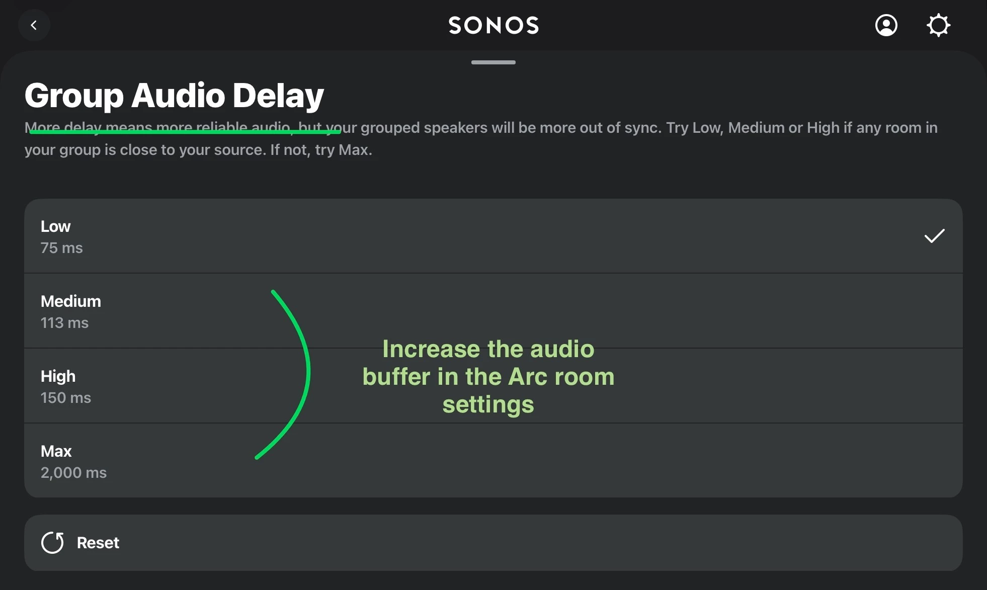Click the circular Reset arrow icon
The image size is (987, 590).
pyautogui.click(x=52, y=543)
